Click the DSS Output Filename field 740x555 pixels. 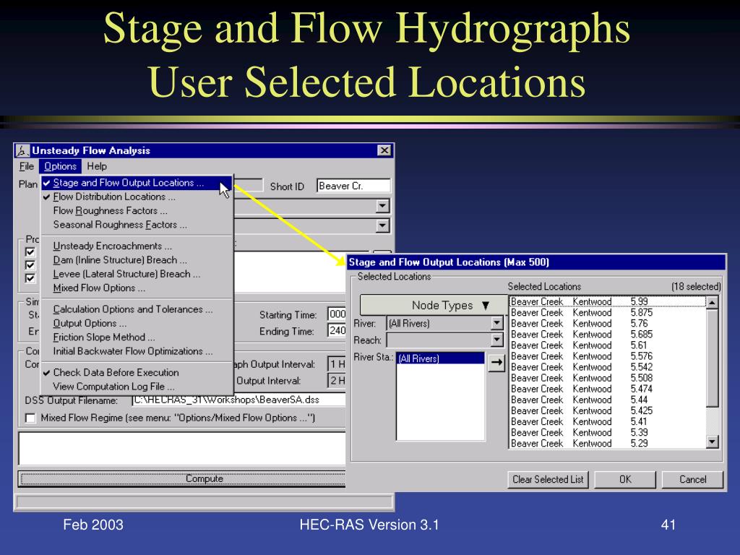coord(238,400)
